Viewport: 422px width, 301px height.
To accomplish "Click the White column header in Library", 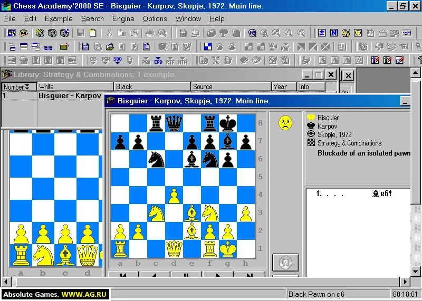I will click(75, 86).
